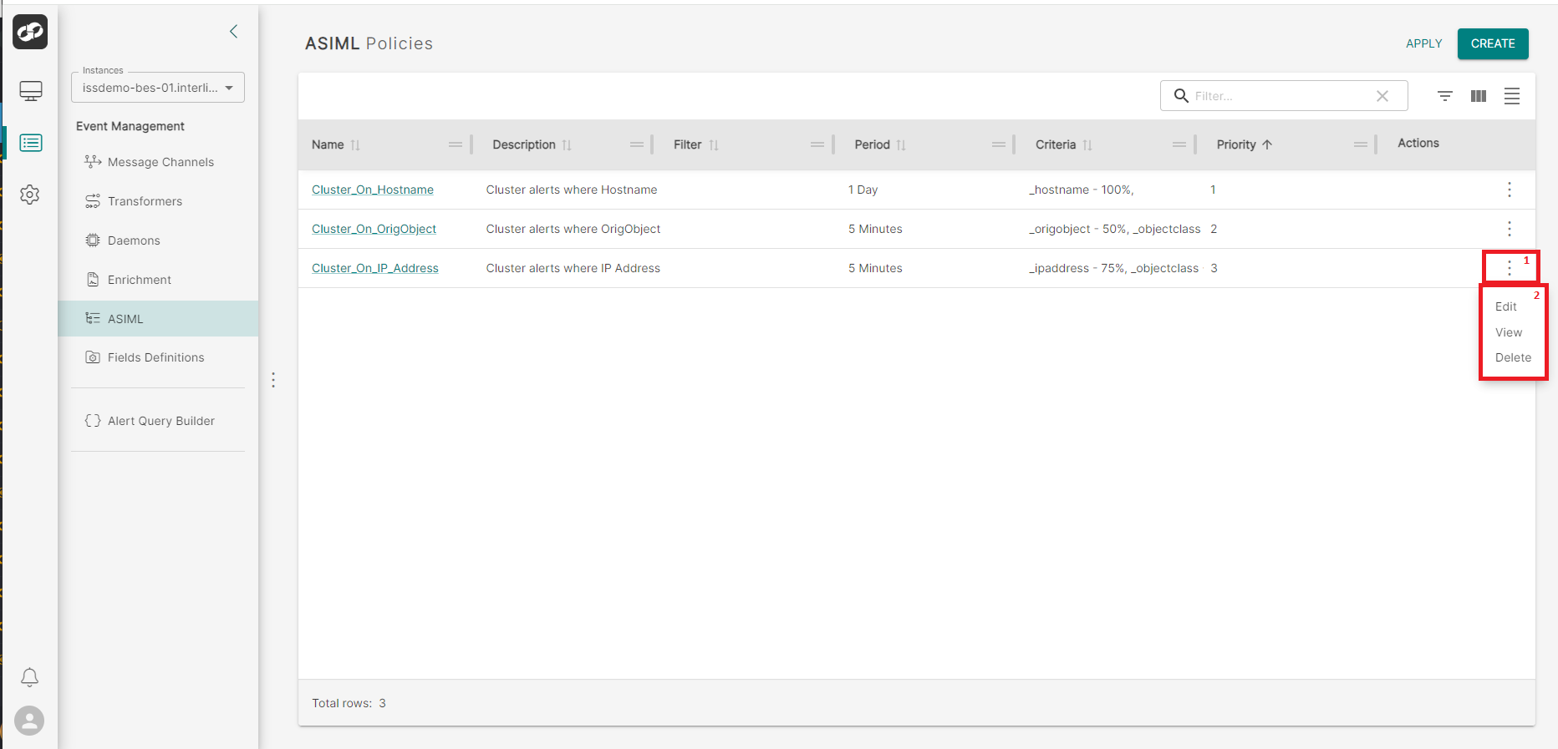Open the row density menu icon
1558x749 pixels.
click(x=1512, y=96)
